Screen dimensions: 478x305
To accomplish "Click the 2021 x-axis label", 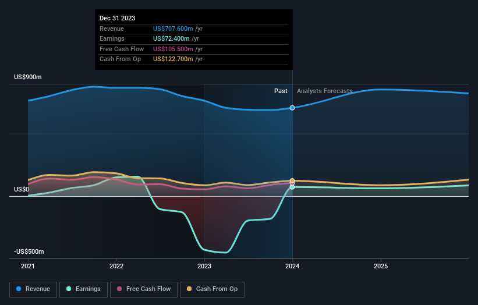I will 28,266.
